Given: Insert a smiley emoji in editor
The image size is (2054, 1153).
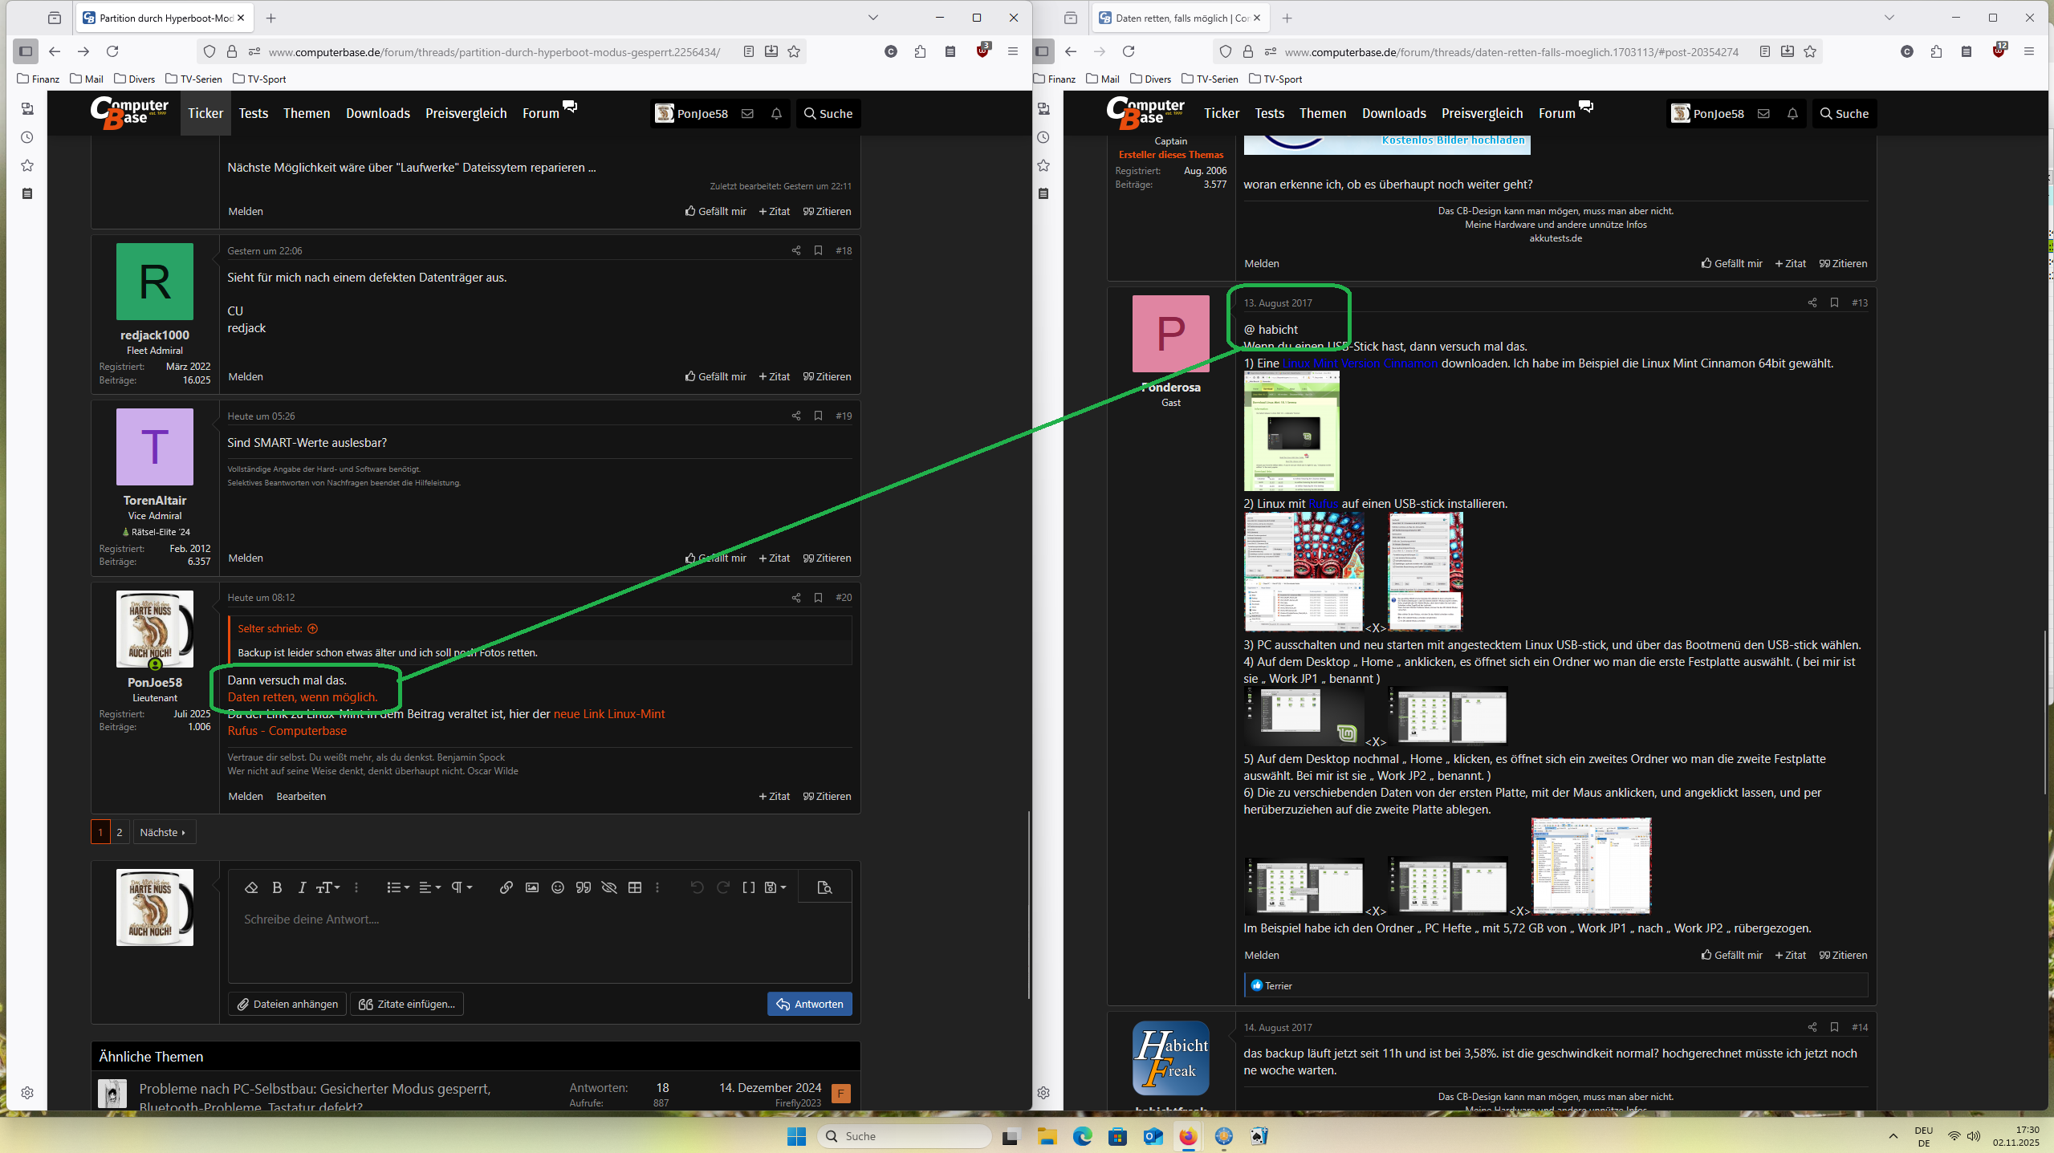Looking at the screenshot, I should tap(558, 887).
